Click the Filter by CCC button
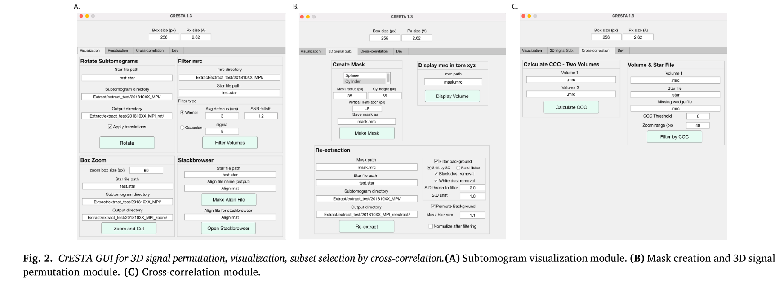The width and height of the screenshot is (779, 286). pyautogui.click(x=674, y=137)
